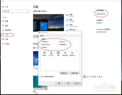
Task: Open Colors settings page
Action: pos(7,26)
